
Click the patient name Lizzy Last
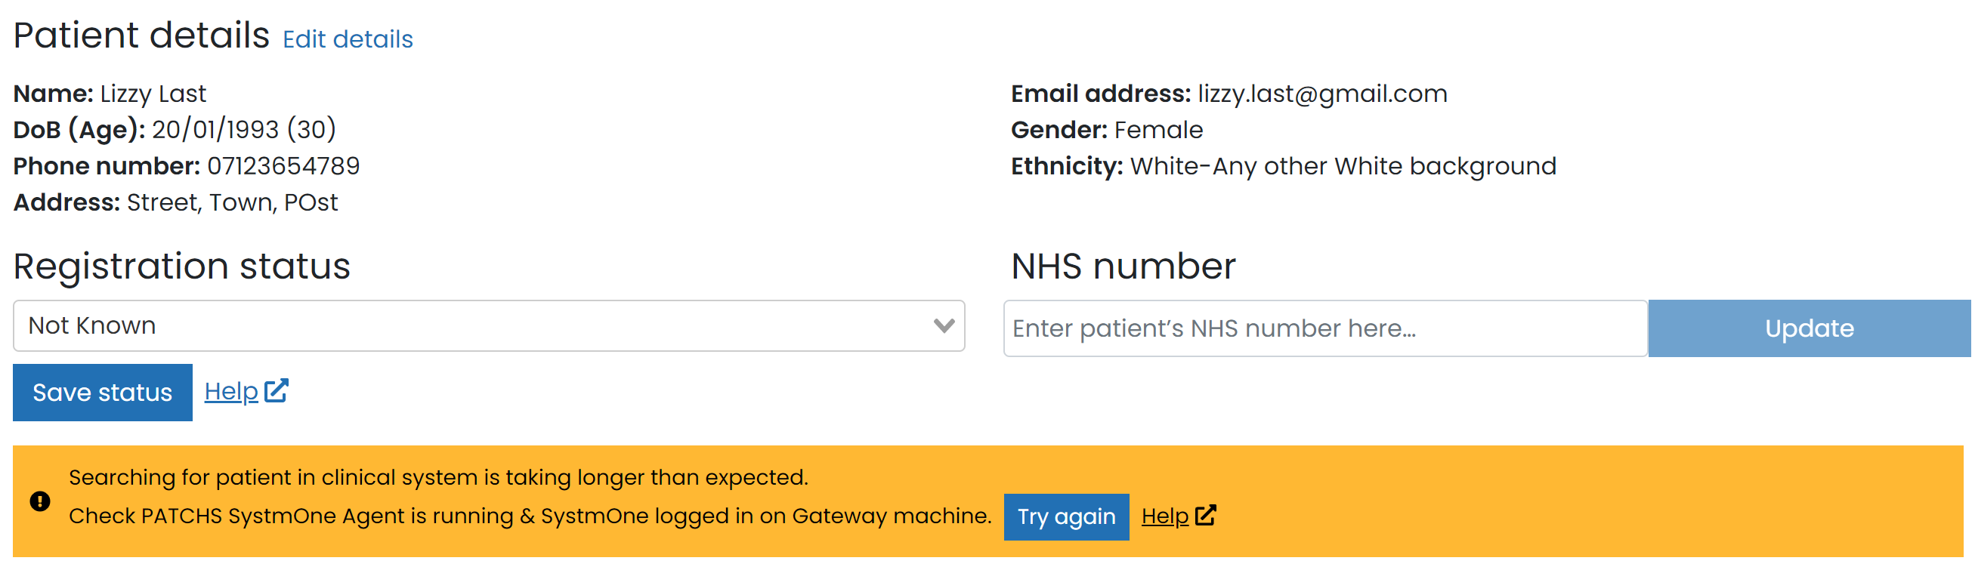(153, 94)
